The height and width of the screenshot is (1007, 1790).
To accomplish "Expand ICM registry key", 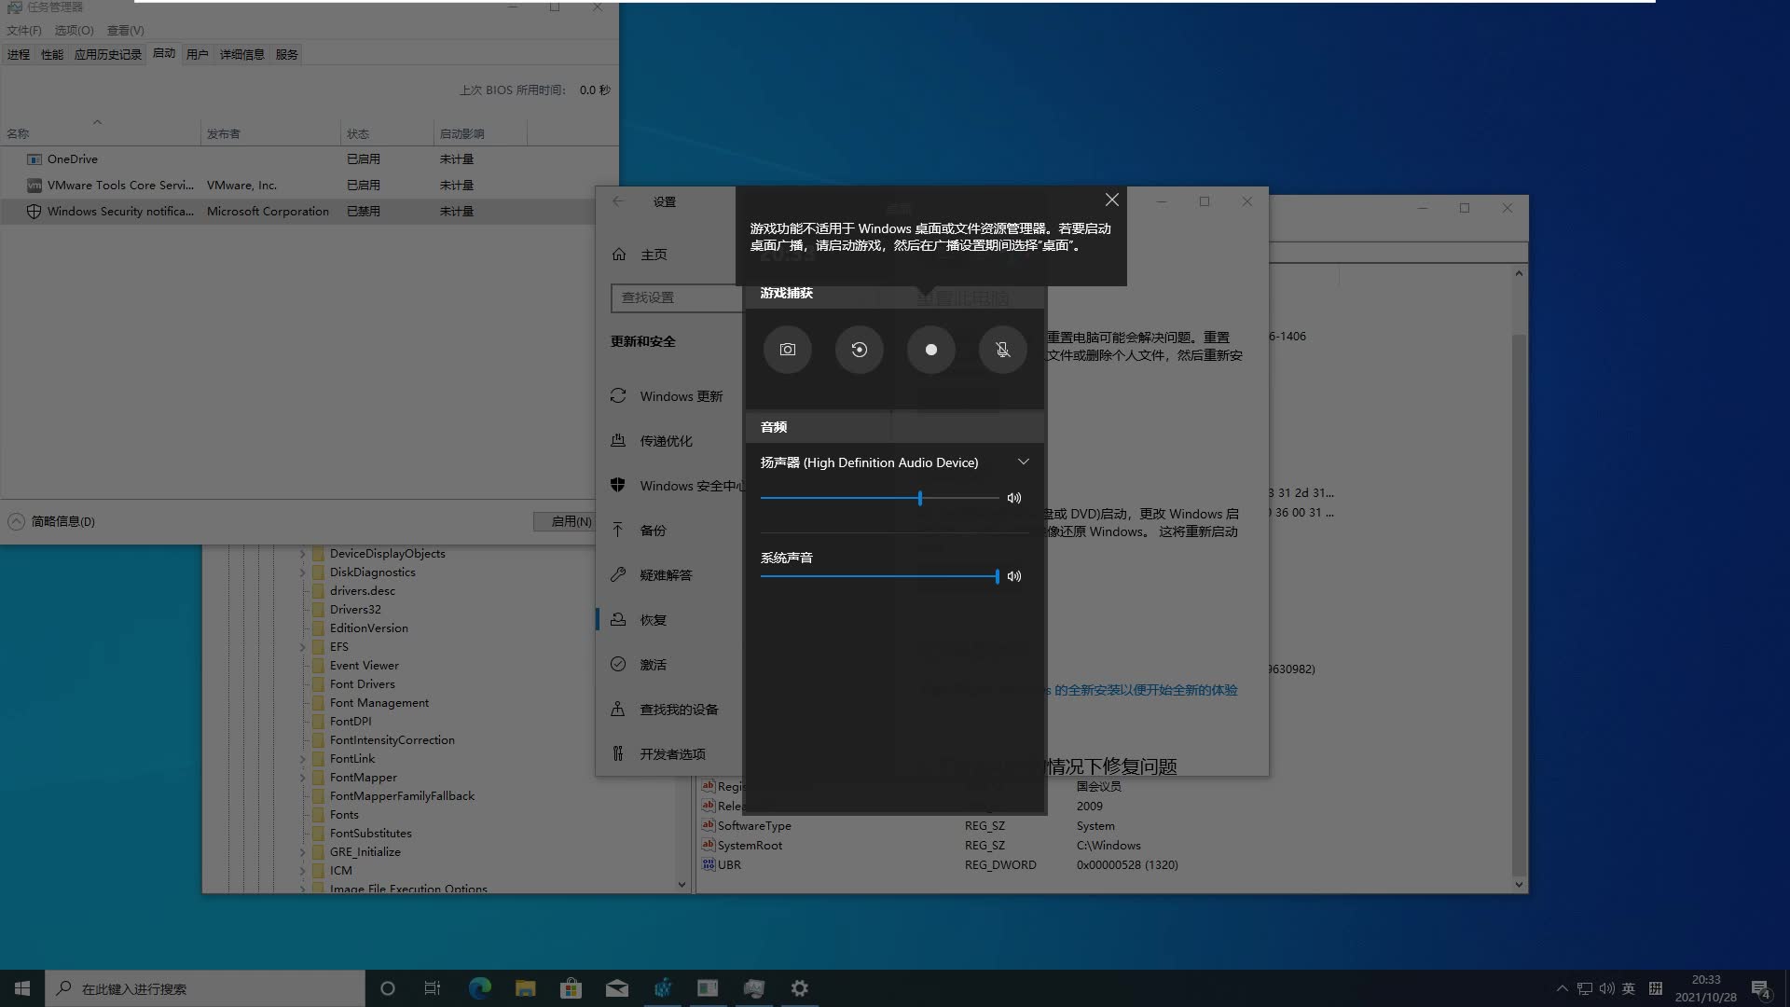I will click(303, 871).
